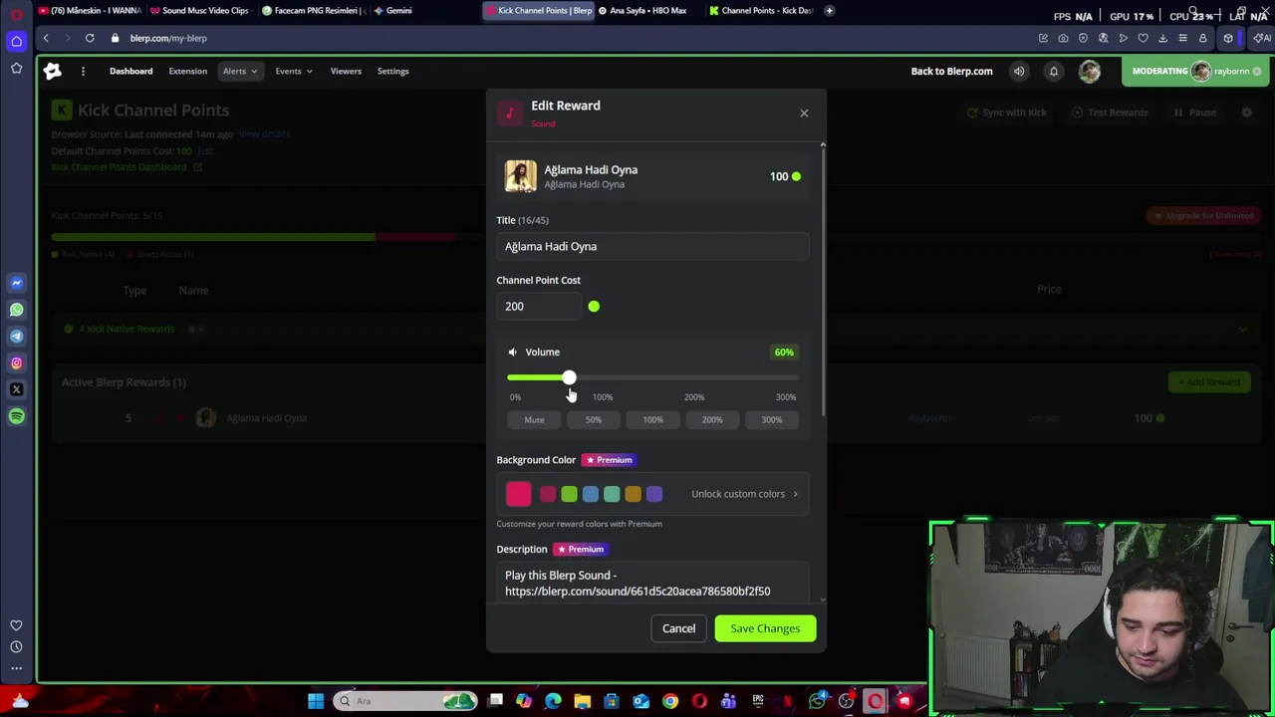Open Spotify in Opera sidebar

pyautogui.click(x=16, y=416)
